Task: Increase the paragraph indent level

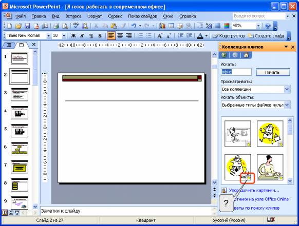Action: click(189, 35)
